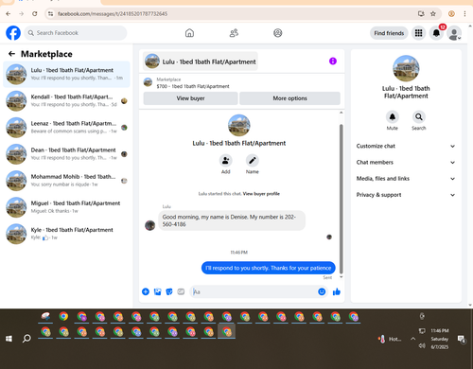Open the Kyle conversation
Image resolution: width=473 pixels, height=369 pixels.
coord(66,234)
